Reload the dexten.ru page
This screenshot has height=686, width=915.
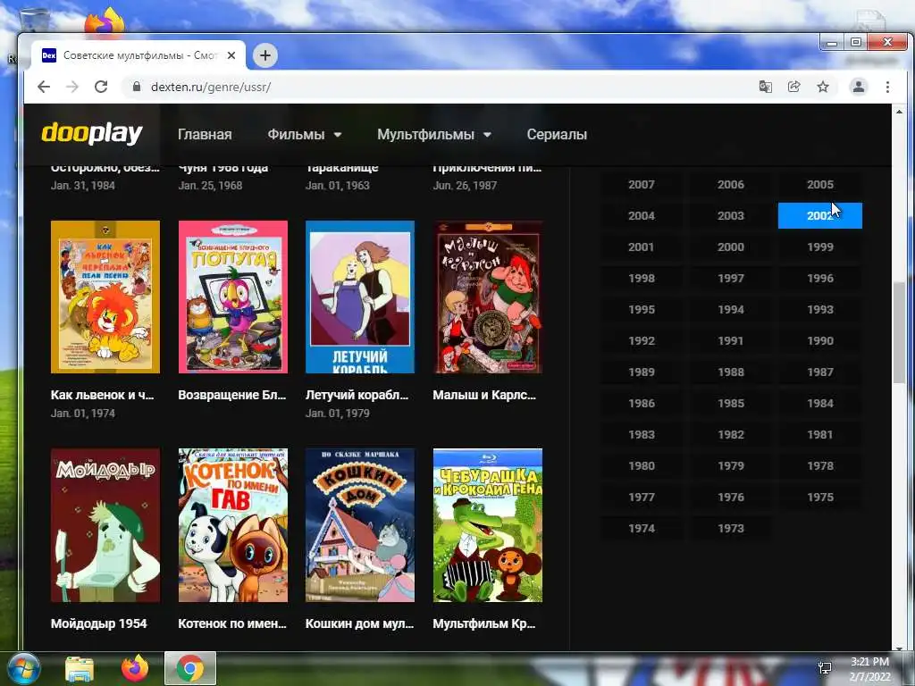(101, 87)
